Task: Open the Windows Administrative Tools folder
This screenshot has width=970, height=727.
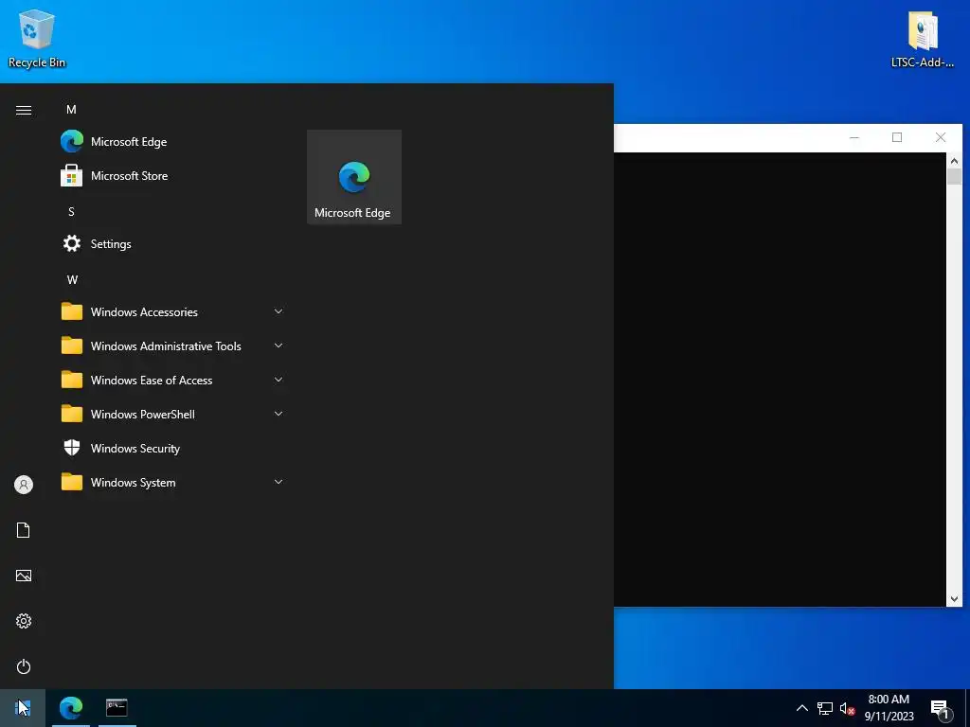Action: point(172,346)
